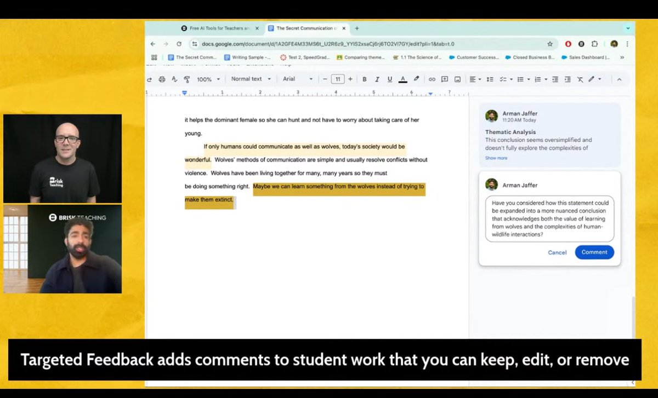Insert a link using the link icon
658x398 pixels.
[432, 79]
